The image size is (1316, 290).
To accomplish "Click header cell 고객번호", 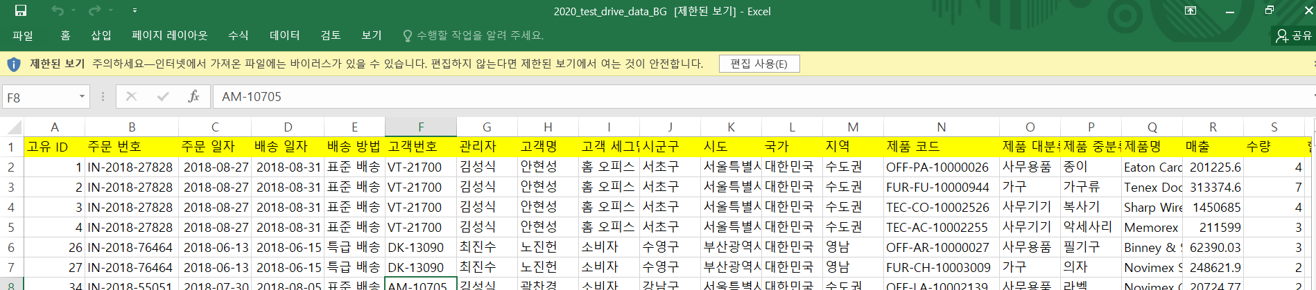I will point(421,147).
